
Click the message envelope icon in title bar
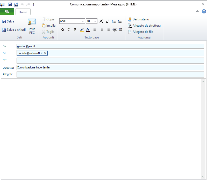click(x=2, y=5)
